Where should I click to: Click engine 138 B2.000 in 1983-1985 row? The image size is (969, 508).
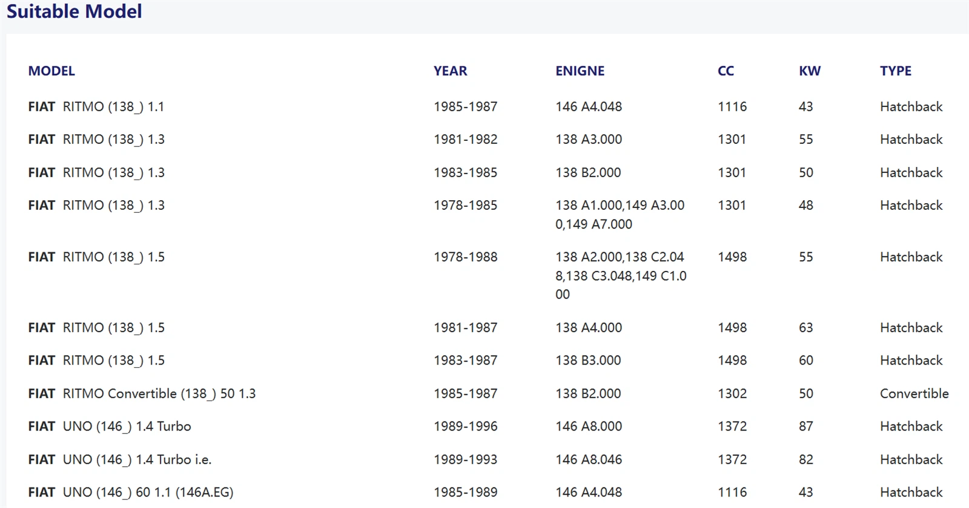pyautogui.click(x=588, y=172)
